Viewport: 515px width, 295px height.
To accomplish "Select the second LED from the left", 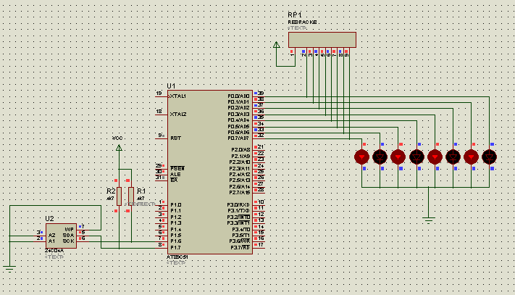I will click(380, 157).
